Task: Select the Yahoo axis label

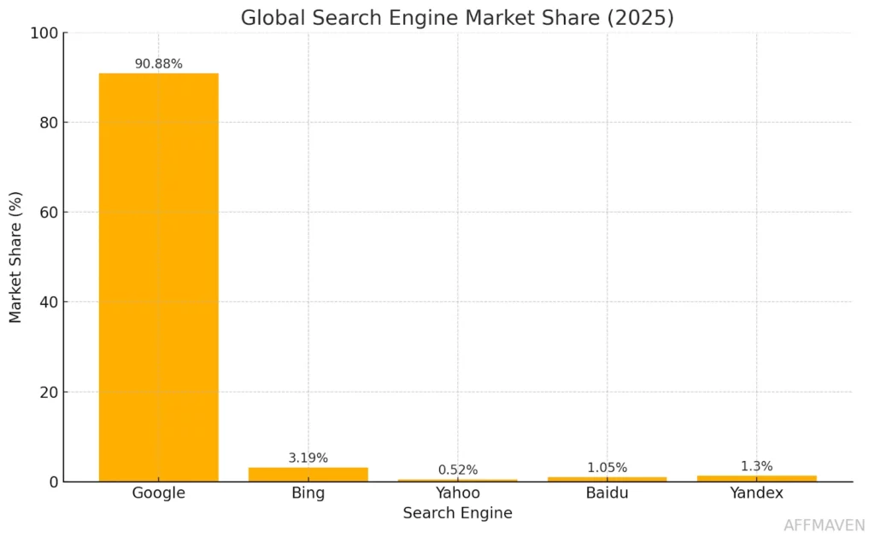Action: point(458,493)
